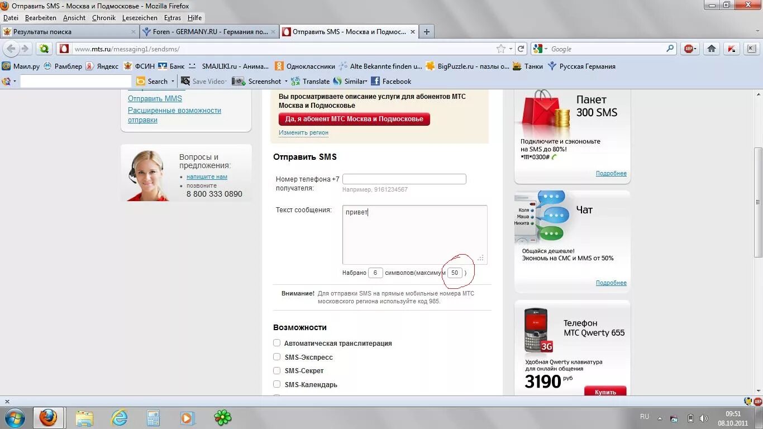Click the Screenshot camera toolbar button
This screenshot has width=763, height=429.
point(257,81)
